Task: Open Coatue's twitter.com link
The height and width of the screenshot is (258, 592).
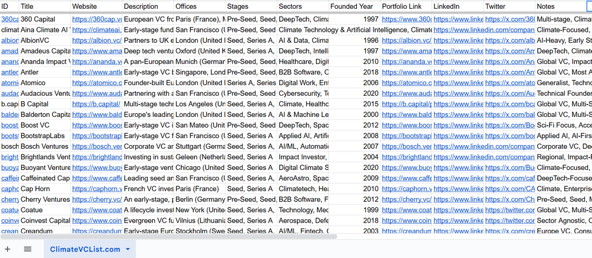Action: pos(510,210)
